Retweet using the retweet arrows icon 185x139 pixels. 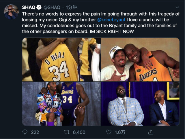[67, 132]
